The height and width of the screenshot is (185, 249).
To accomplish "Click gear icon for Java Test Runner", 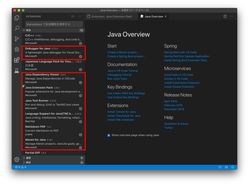I will pyautogui.click(x=81, y=109).
